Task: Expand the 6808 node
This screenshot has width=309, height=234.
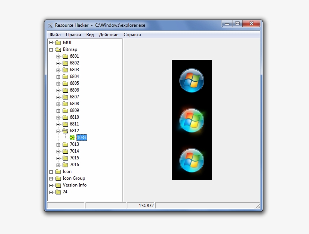Action: (58, 104)
